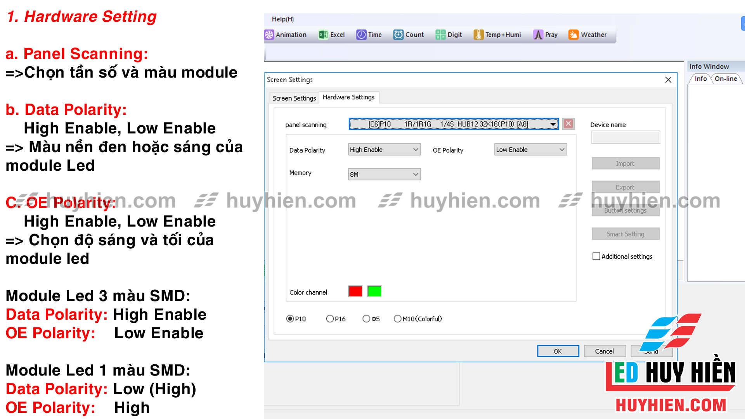Click the Animation toolbar icon
The height and width of the screenshot is (419, 745).
pyautogui.click(x=269, y=35)
